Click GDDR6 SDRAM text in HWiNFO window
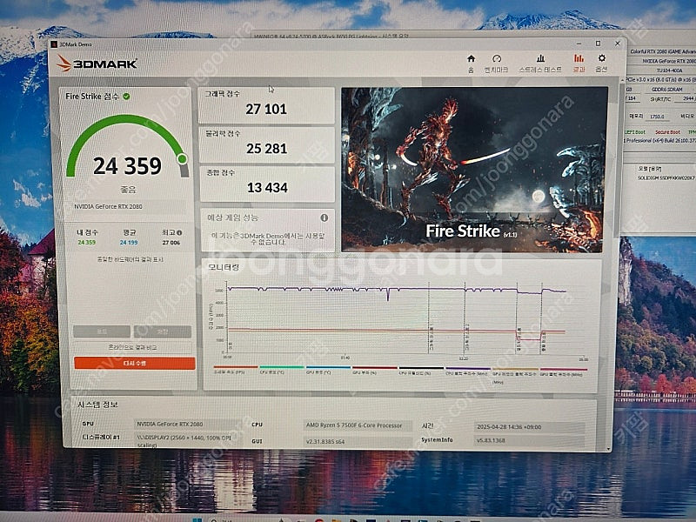This screenshot has width=696, height=522. pyautogui.click(x=666, y=90)
